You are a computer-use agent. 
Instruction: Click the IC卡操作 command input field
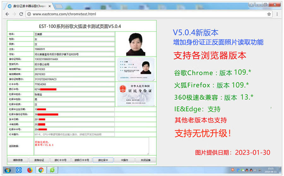(74, 134)
